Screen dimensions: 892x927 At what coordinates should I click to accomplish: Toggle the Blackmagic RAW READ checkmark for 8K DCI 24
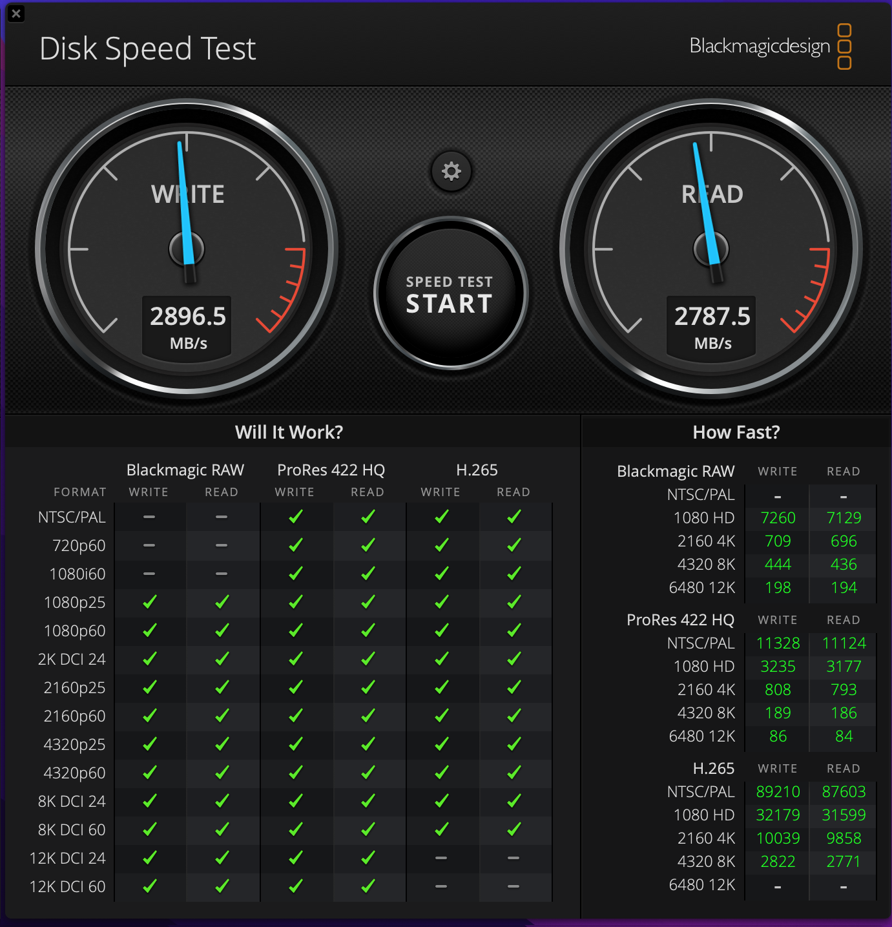(x=222, y=801)
